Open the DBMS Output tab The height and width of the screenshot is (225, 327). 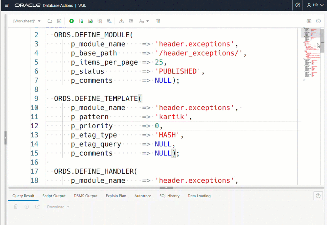tap(86, 196)
